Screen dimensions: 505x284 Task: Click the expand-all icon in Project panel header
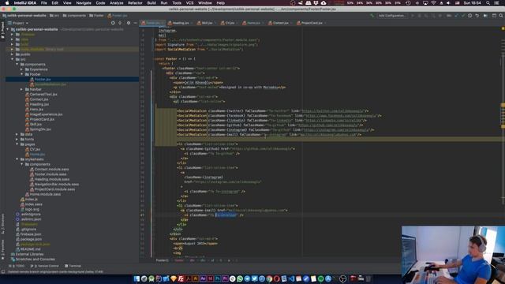(x=120, y=23)
